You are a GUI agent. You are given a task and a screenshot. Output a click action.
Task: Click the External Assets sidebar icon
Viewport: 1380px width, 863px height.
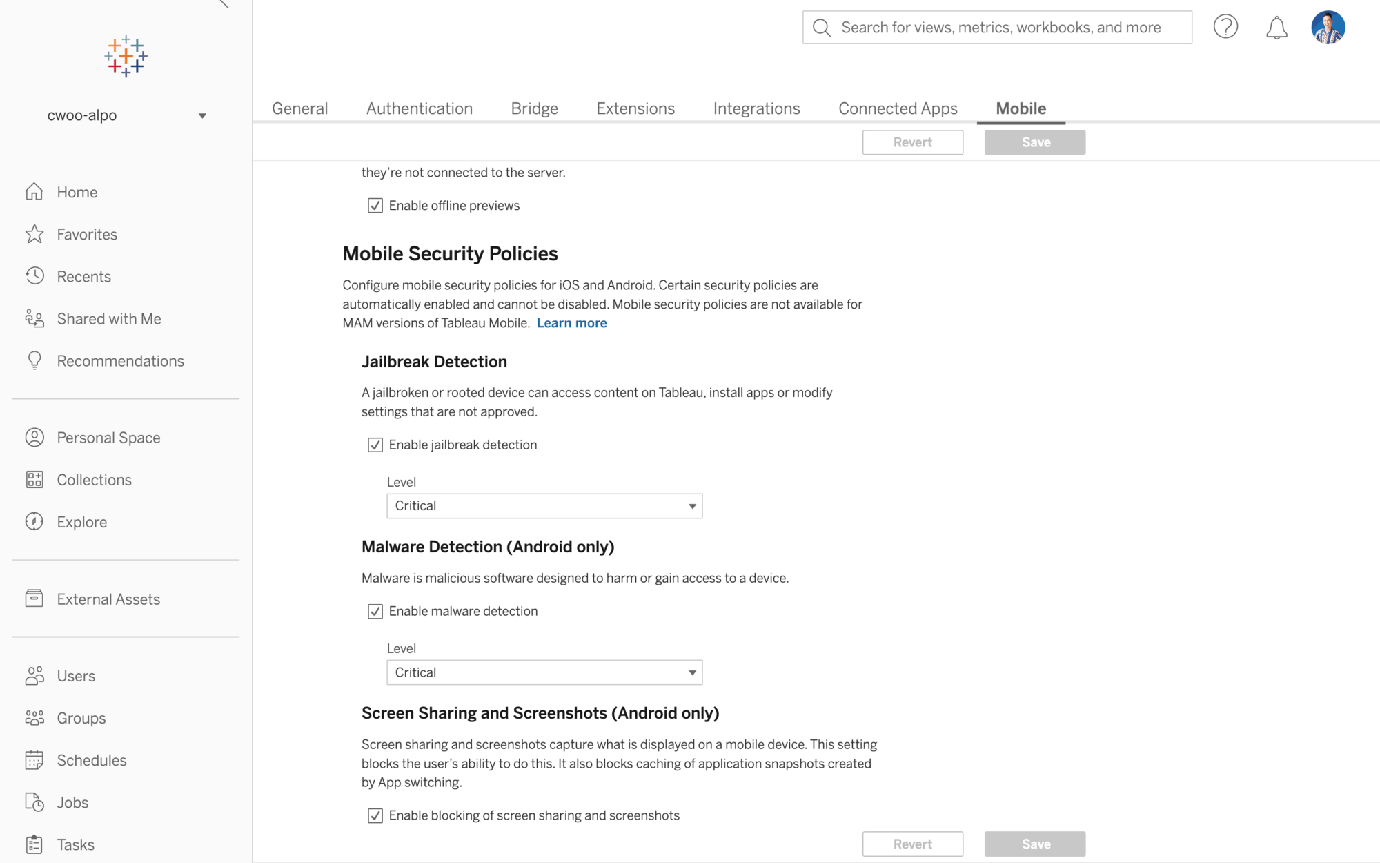coord(34,599)
